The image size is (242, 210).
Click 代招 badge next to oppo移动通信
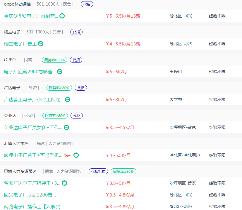tap(87, 4)
